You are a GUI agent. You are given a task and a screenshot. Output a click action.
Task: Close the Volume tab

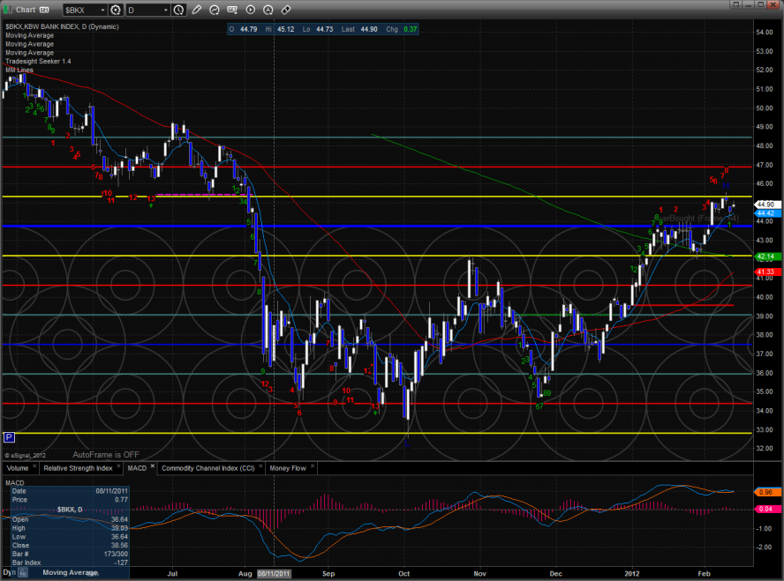point(34,466)
